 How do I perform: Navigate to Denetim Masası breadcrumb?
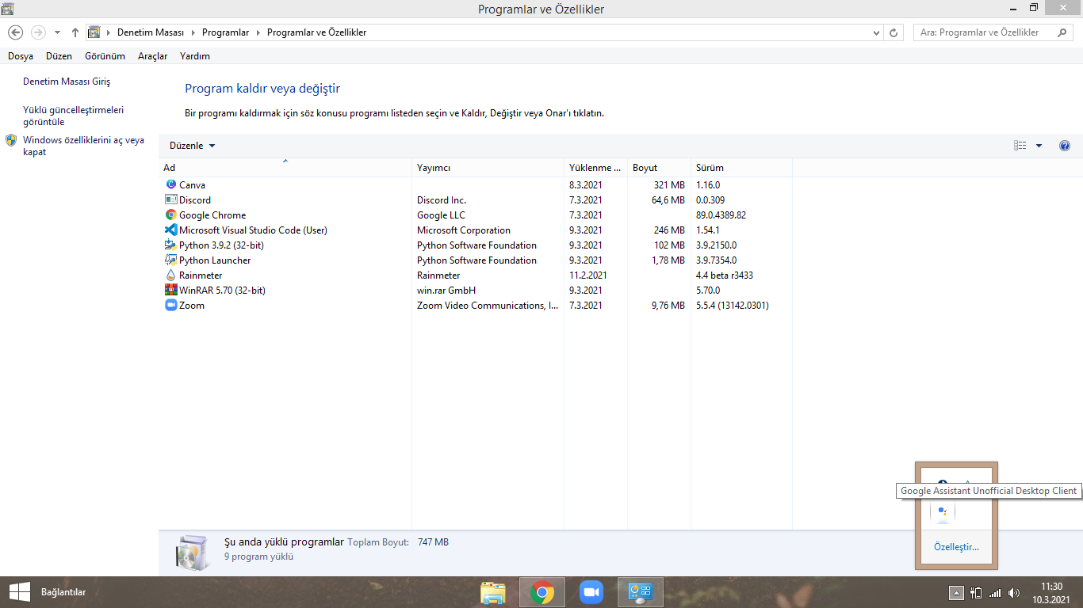pos(151,32)
